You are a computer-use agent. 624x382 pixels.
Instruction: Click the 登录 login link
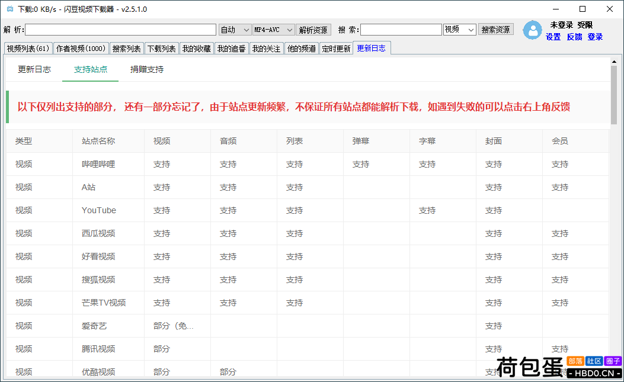[x=595, y=37]
